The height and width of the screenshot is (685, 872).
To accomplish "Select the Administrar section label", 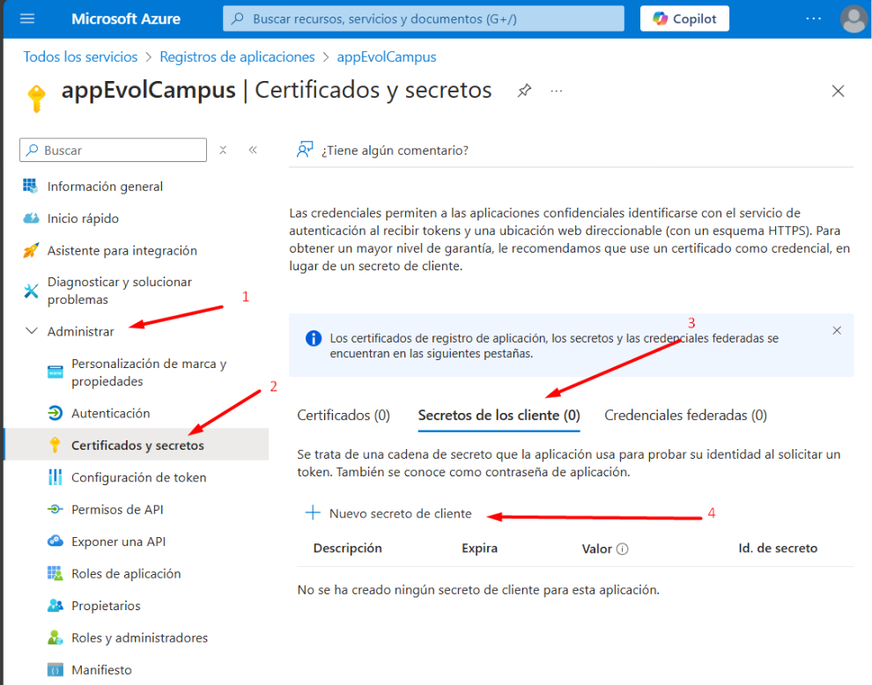I will pos(81,331).
